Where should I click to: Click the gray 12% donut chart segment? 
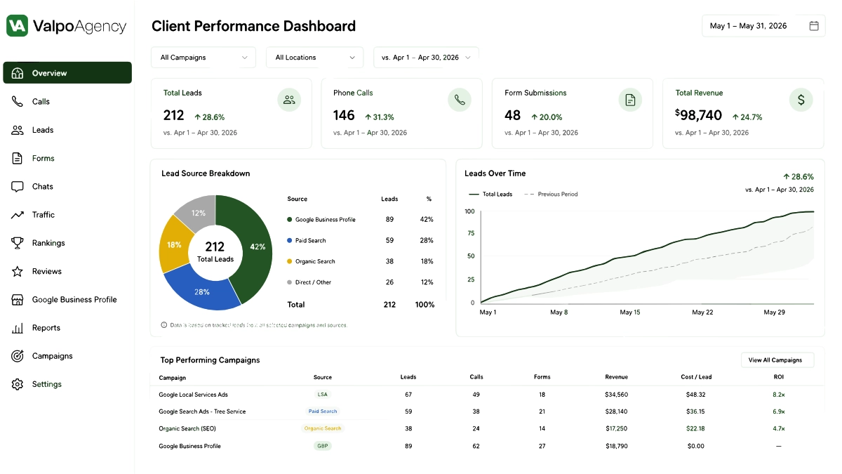point(197,211)
